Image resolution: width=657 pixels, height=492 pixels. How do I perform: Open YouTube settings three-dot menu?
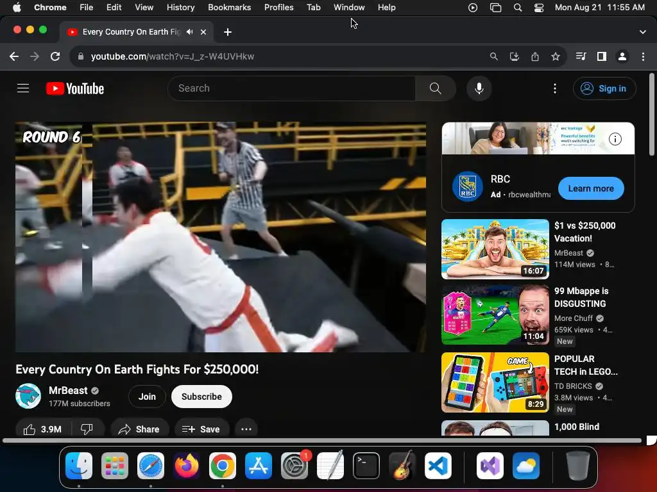pos(555,88)
